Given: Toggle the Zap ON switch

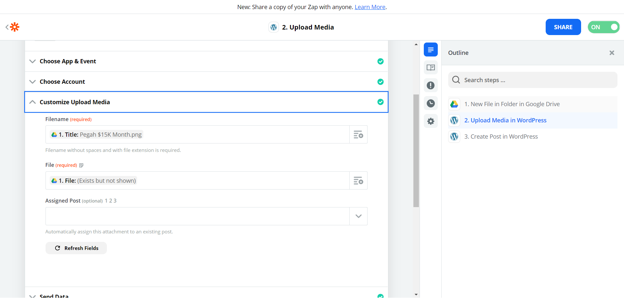Looking at the screenshot, I should (604, 27).
